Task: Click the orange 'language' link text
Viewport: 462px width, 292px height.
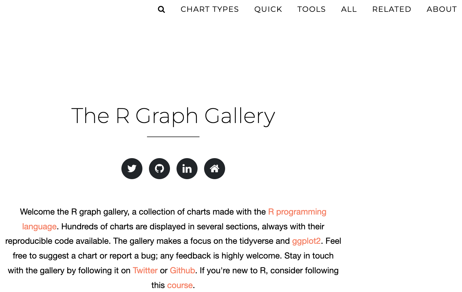Action: click(39, 227)
